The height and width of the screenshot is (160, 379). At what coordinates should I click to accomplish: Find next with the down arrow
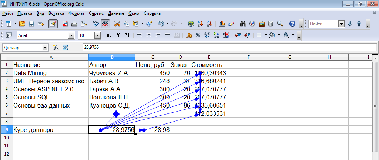349,24
